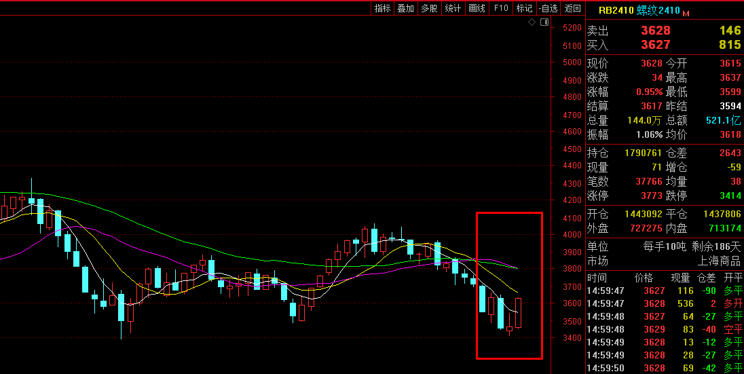Click the 5000 label on price axis
This screenshot has height=374, width=744.
[x=572, y=62]
